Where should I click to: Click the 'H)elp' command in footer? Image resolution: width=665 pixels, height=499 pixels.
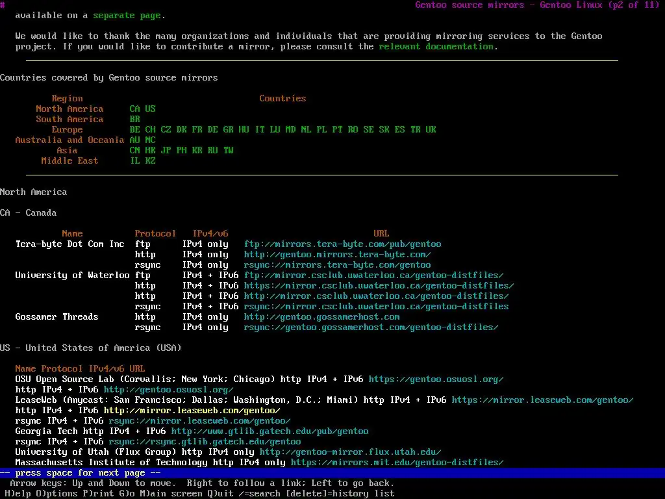(18, 494)
